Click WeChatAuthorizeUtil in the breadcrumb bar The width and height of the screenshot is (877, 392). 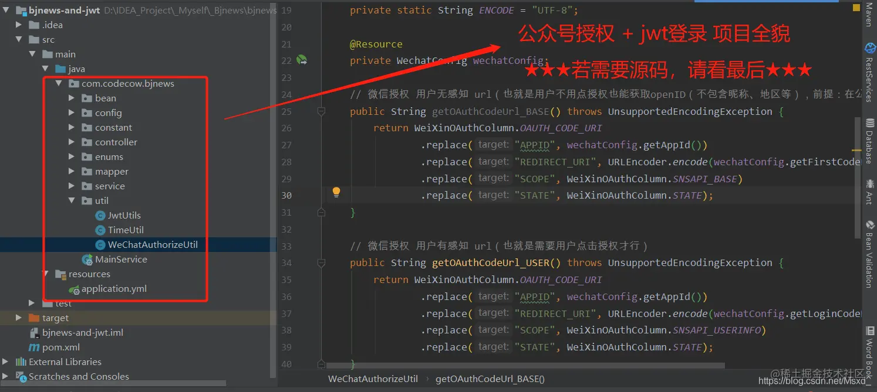coord(373,379)
